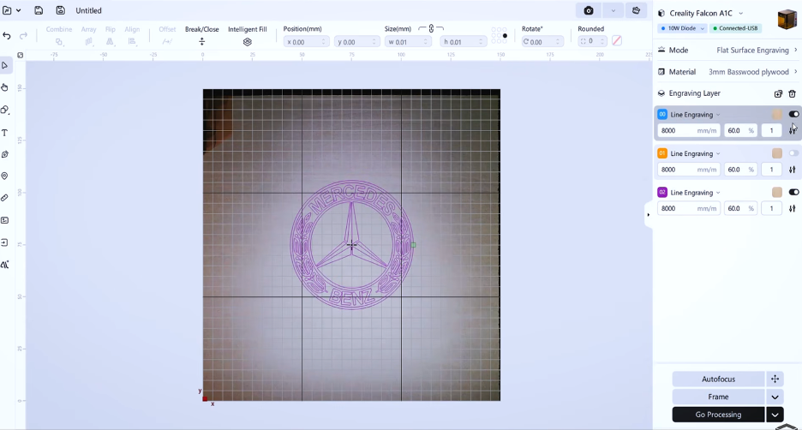Open the camera options dropdown arrow
The width and height of the screenshot is (802, 430).
613,10
